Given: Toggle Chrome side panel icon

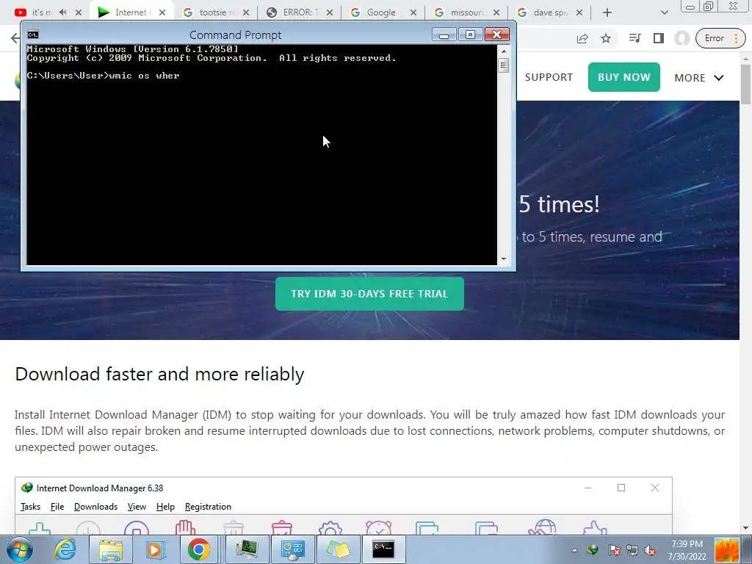Looking at the screenshot, I should coord(659,38).
